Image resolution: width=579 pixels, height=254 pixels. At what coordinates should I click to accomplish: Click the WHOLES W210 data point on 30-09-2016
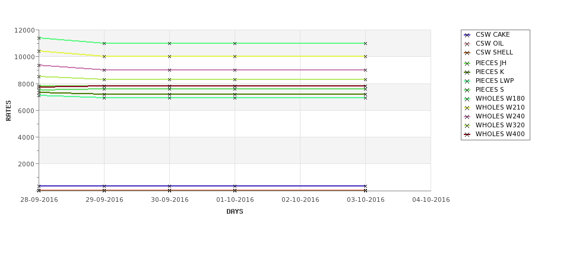coord(169,56)
